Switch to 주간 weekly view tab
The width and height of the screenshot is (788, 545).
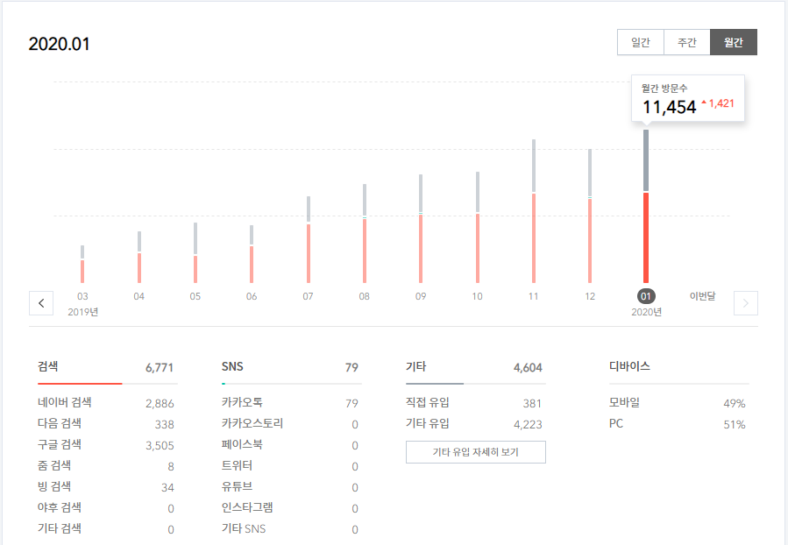click(687, 42)
